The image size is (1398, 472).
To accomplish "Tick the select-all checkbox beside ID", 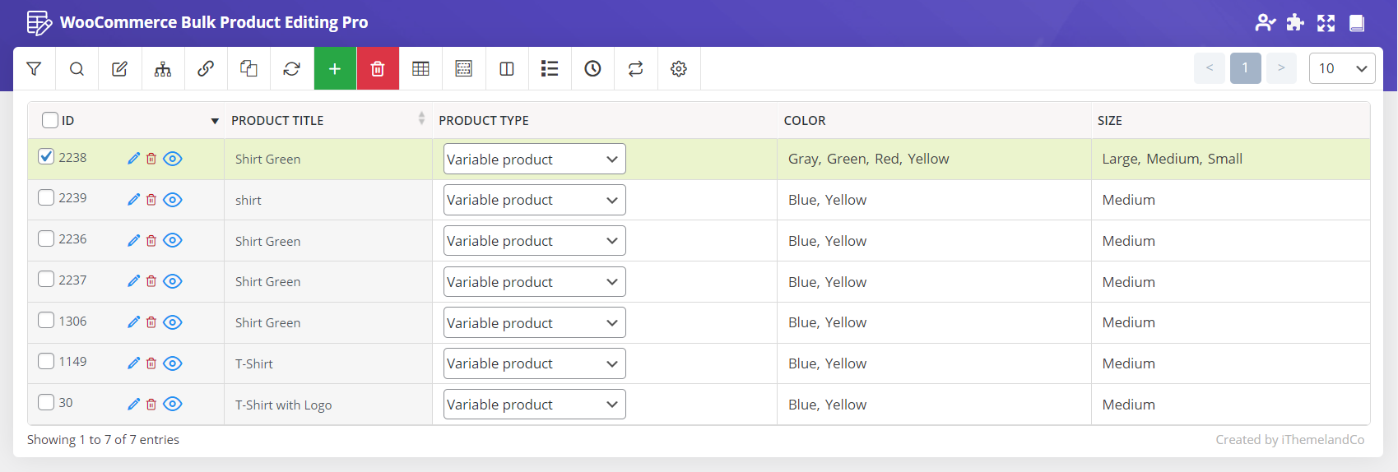I will tap(50, 120).
